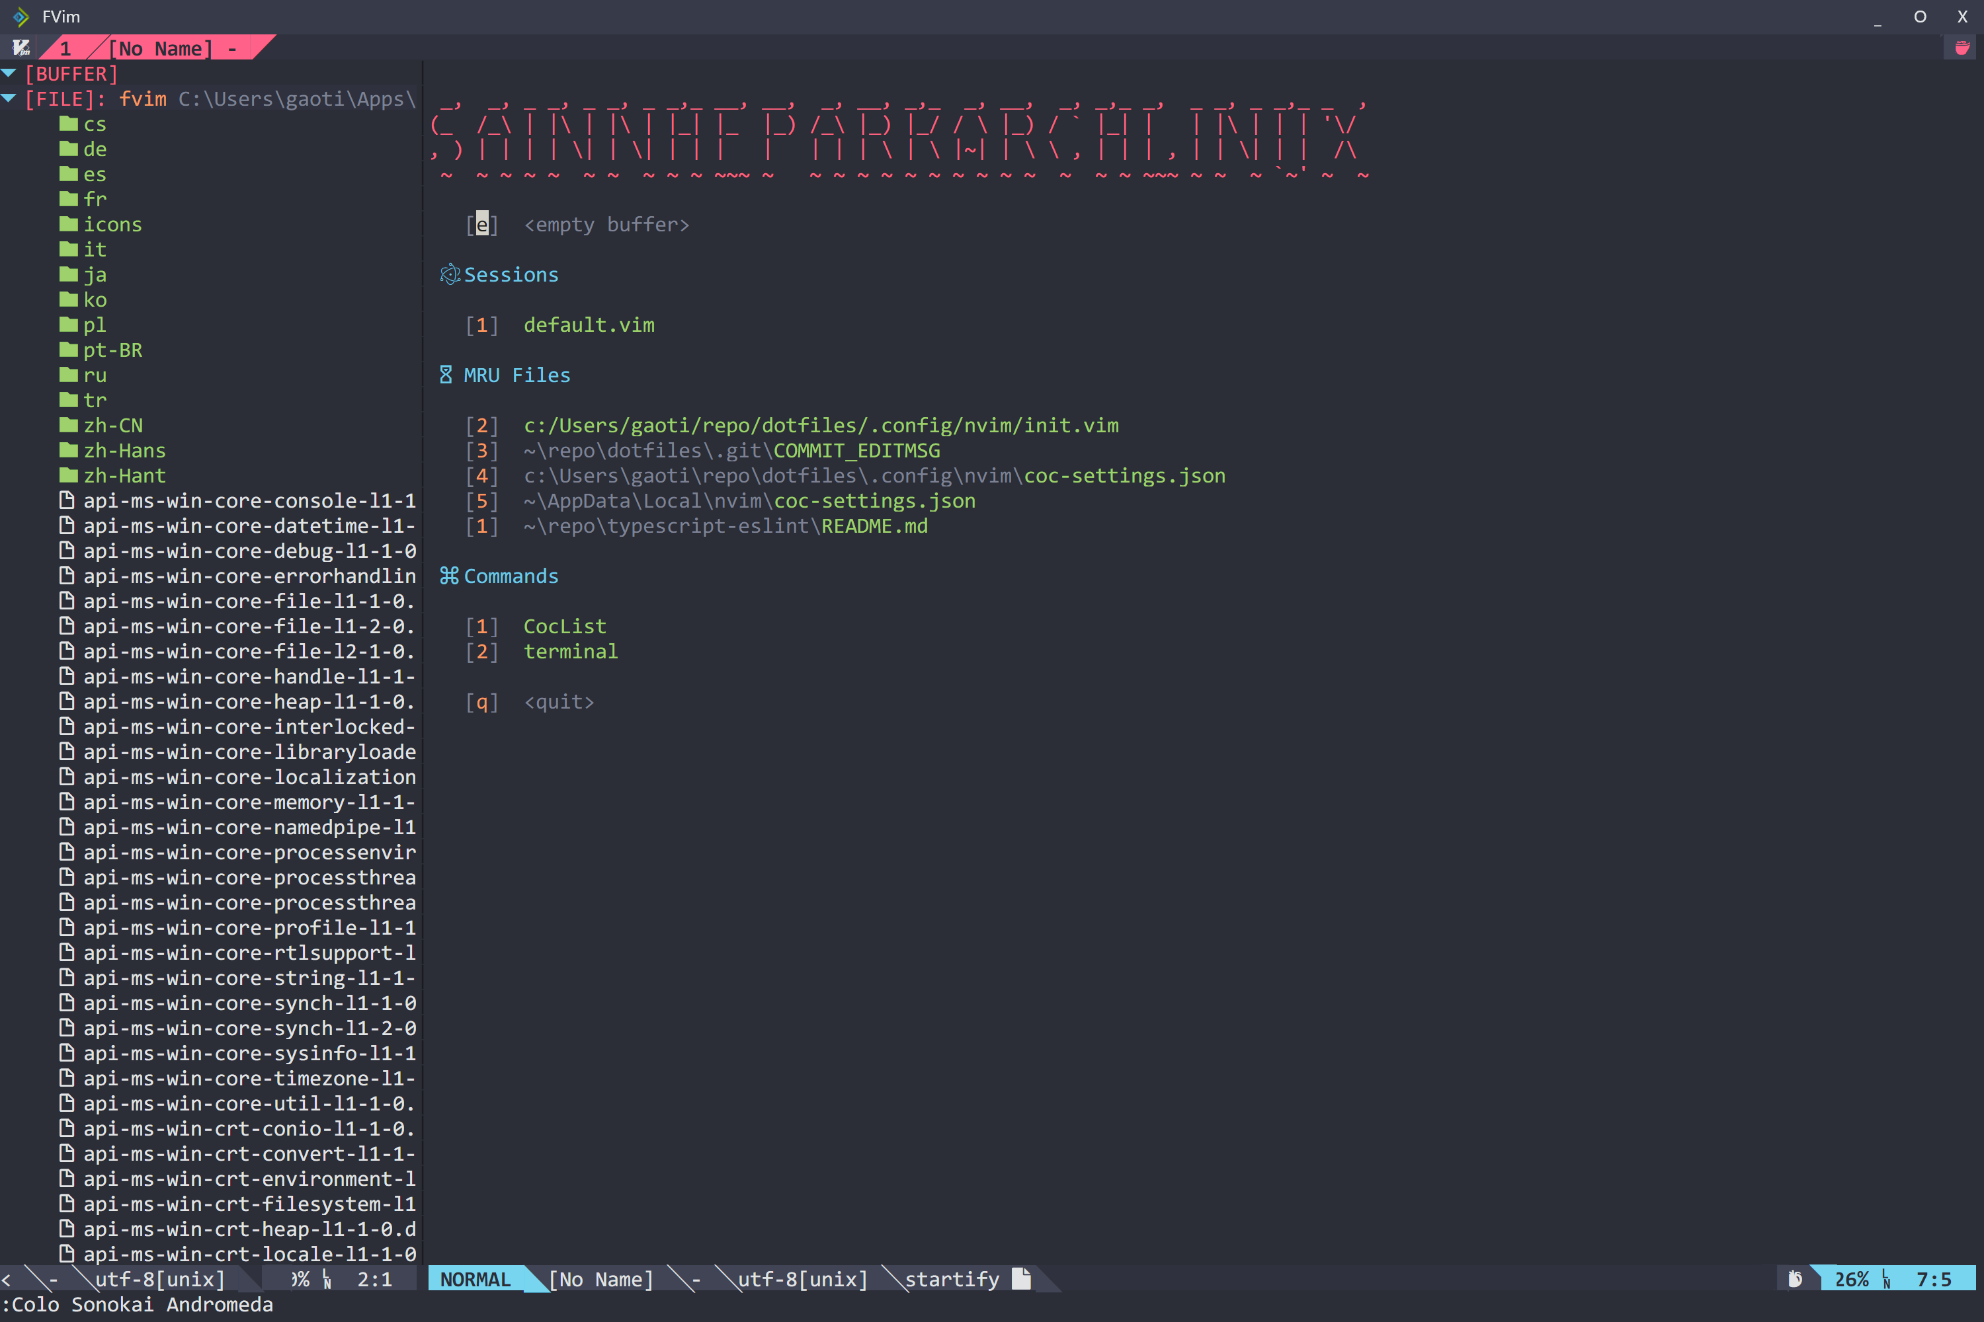Viewport: 1984px width, 1322px height.
Task: Click the status icon left of 26% in statusline
Action: tap(1795, 1279)
